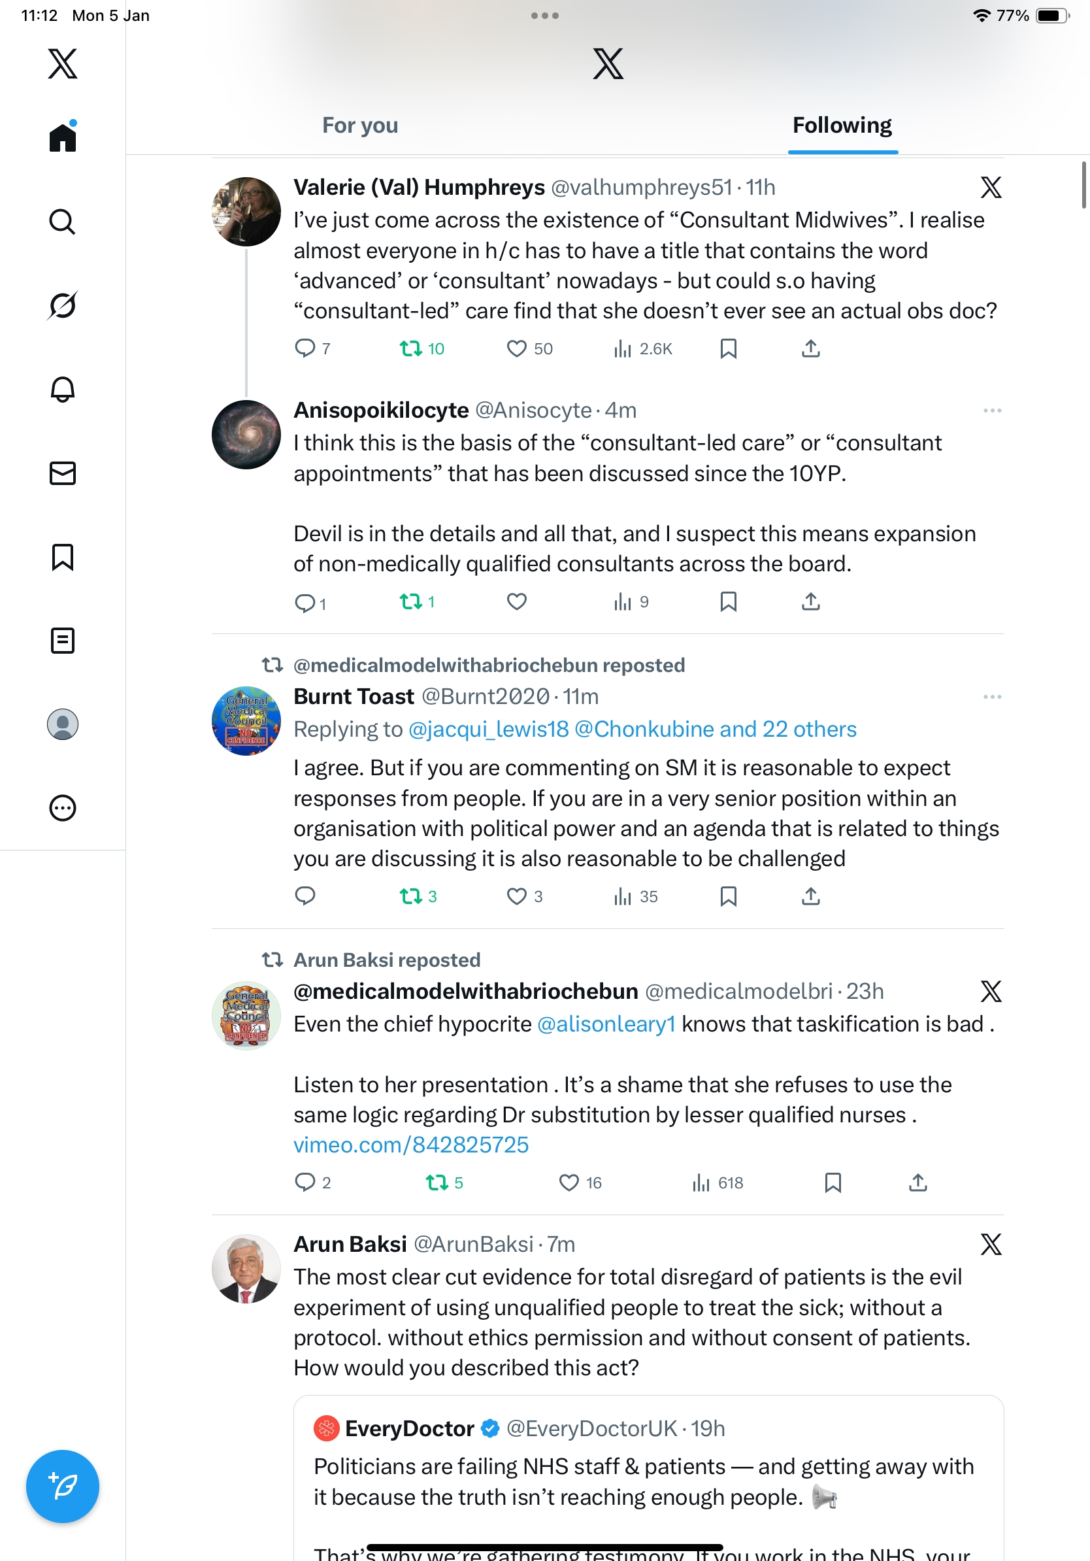Open the @alisonleary1 mention link
The height and width of the screenshot is (1561, 1090).
pos(606,1024)
